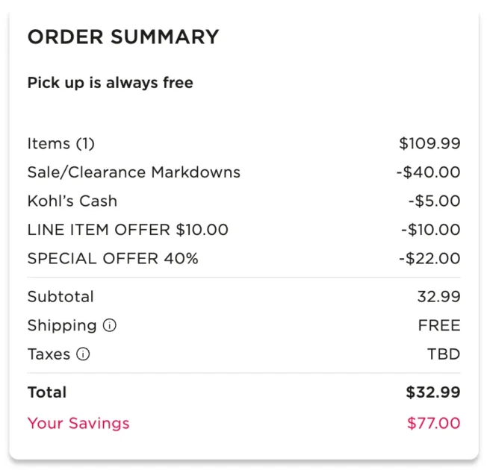Screen dimensions: 487x470
Task: Click the Shipping info icon
Action: (110, 326)
